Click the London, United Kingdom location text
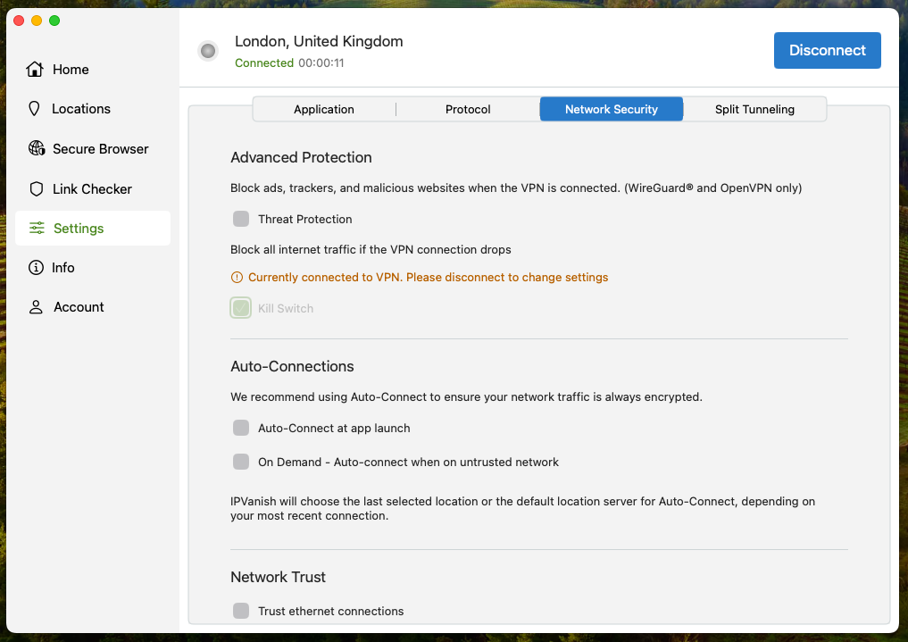 [319, 42]
